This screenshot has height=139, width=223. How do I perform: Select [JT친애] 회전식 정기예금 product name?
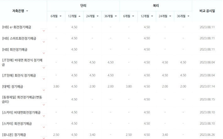(x=19, y=75)
